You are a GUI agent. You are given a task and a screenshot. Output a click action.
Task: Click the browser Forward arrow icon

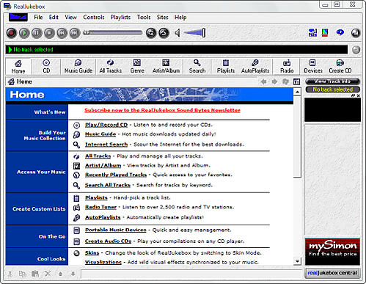(274, 81)
